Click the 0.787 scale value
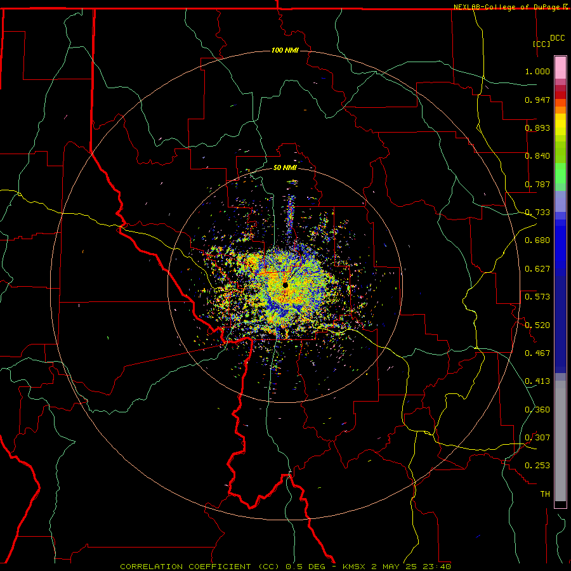 pos(537,184)
